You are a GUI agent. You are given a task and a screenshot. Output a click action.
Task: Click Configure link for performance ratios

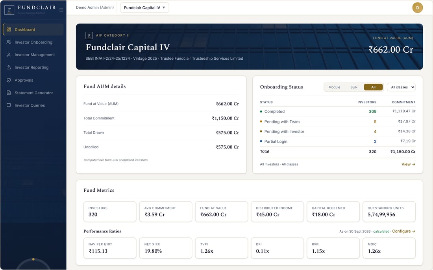(x=403, y=231)
